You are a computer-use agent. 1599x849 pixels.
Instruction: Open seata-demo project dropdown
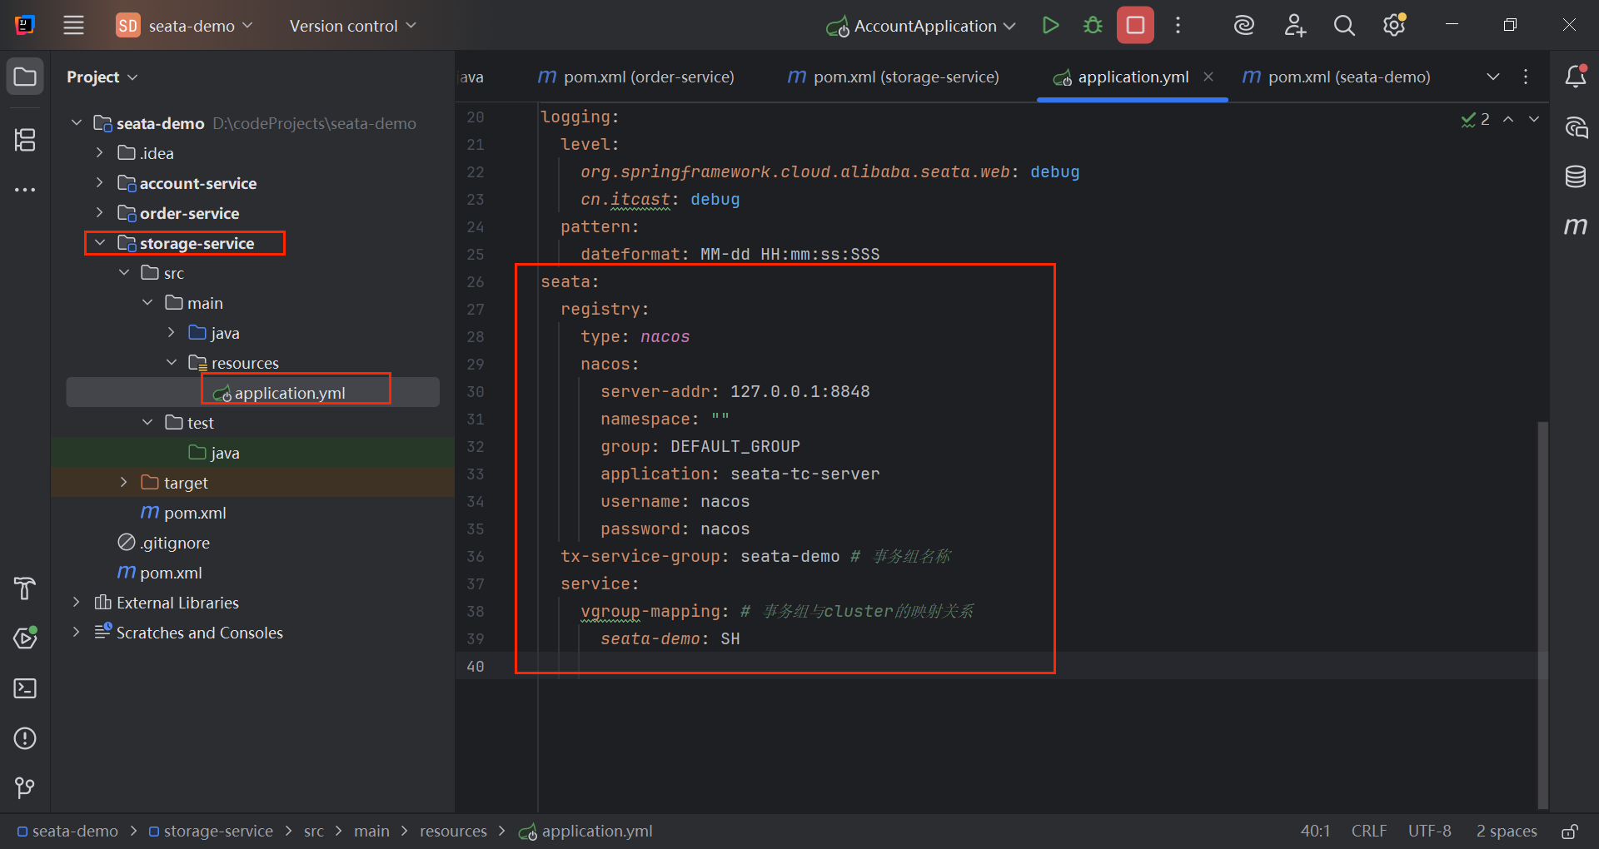coord(184,26)
